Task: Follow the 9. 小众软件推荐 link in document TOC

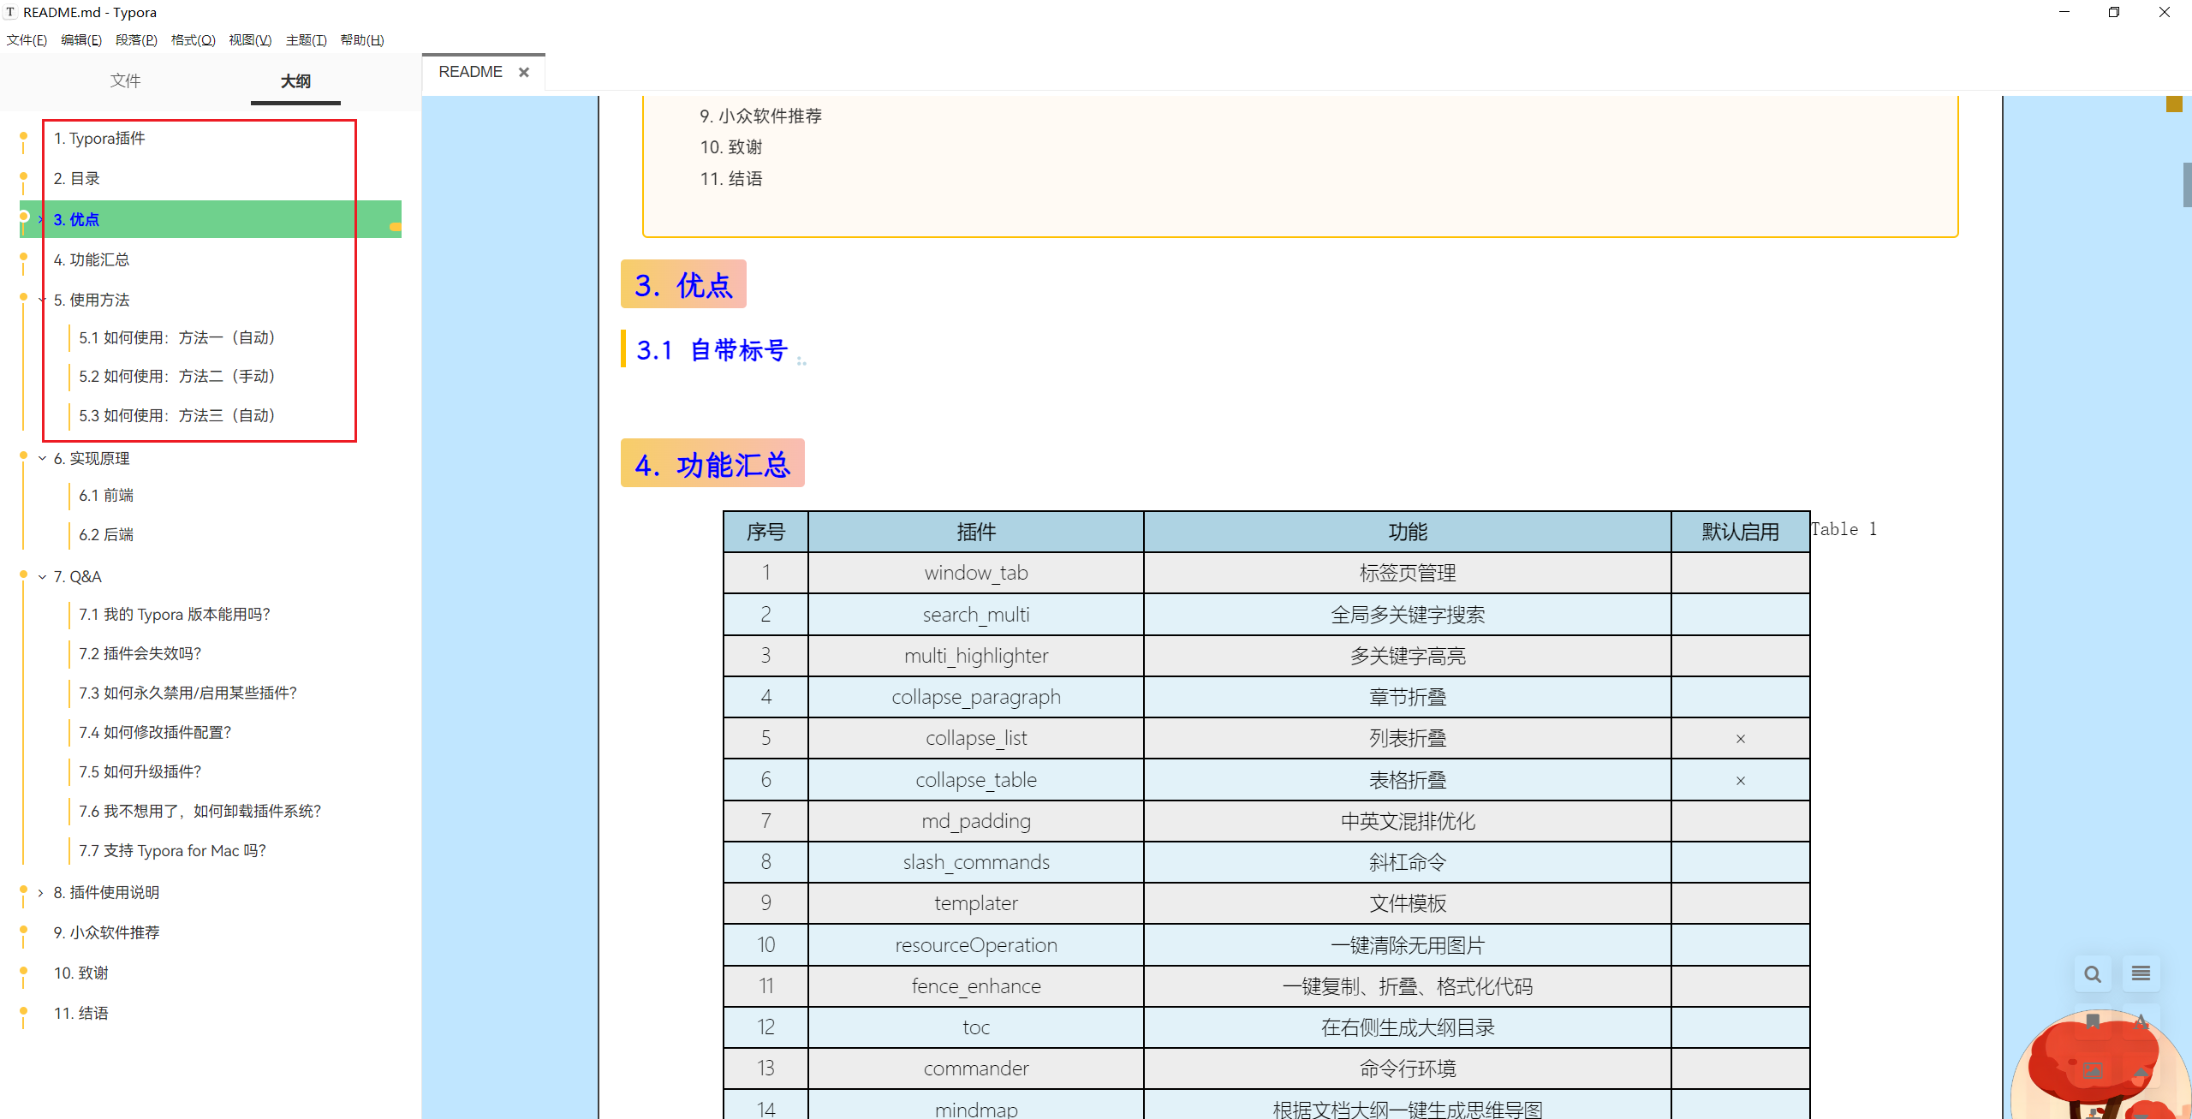Action: click(x=761, y=116)
